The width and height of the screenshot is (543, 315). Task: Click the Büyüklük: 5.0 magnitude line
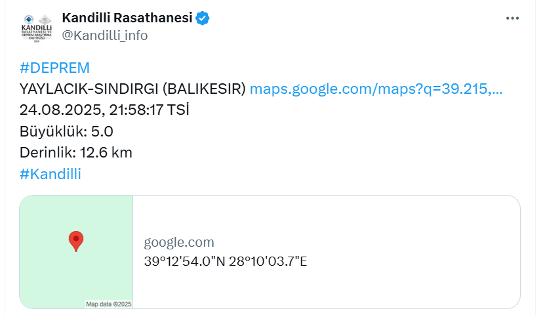pyautogui.click(x=66, y=132)
